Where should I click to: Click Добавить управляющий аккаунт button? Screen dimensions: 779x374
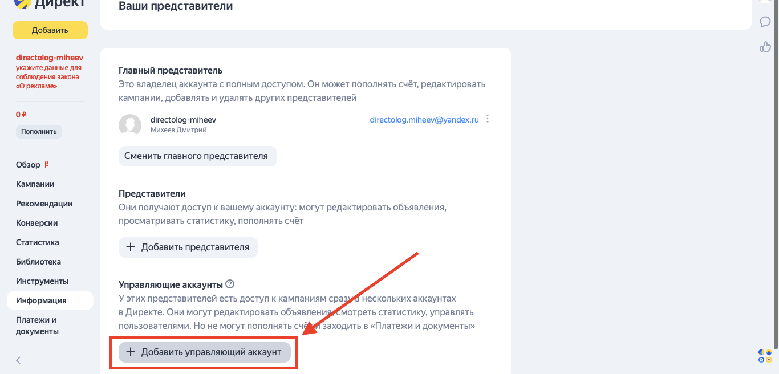point(205,352)
